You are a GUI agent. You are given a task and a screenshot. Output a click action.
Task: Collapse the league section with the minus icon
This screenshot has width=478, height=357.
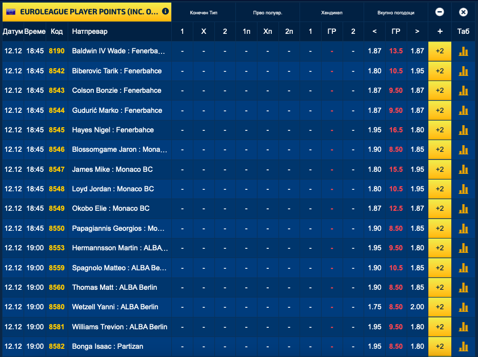(440, 12)
